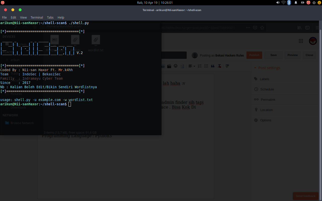The width and height of the screenshot is (322, 201).
Task: Click the yellow round tray icon
Action: pos(319,3)
